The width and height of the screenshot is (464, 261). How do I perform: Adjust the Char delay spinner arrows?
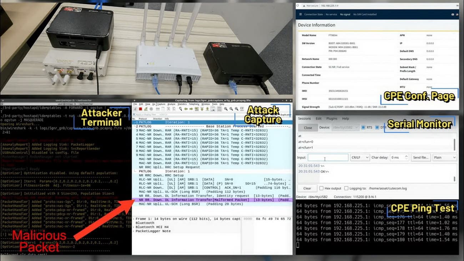pyautogui.click(x=406, y=157)
